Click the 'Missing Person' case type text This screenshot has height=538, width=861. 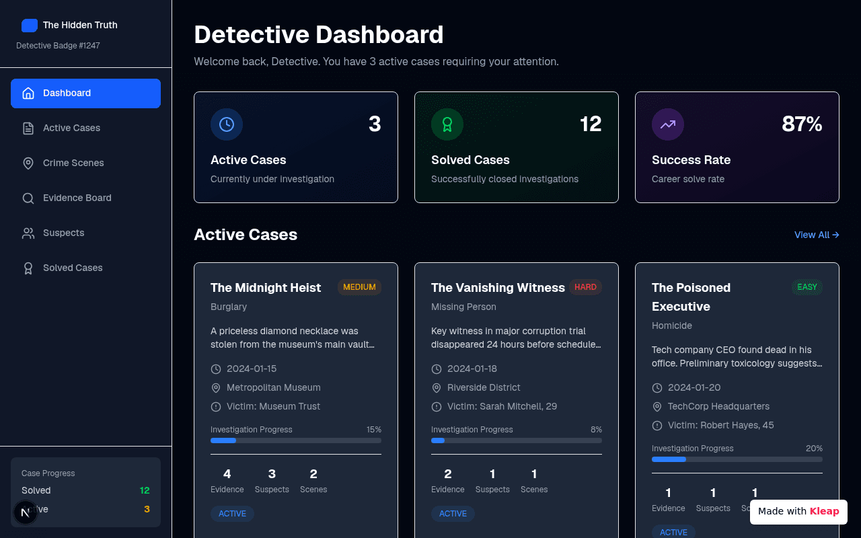tap(463, 307)
